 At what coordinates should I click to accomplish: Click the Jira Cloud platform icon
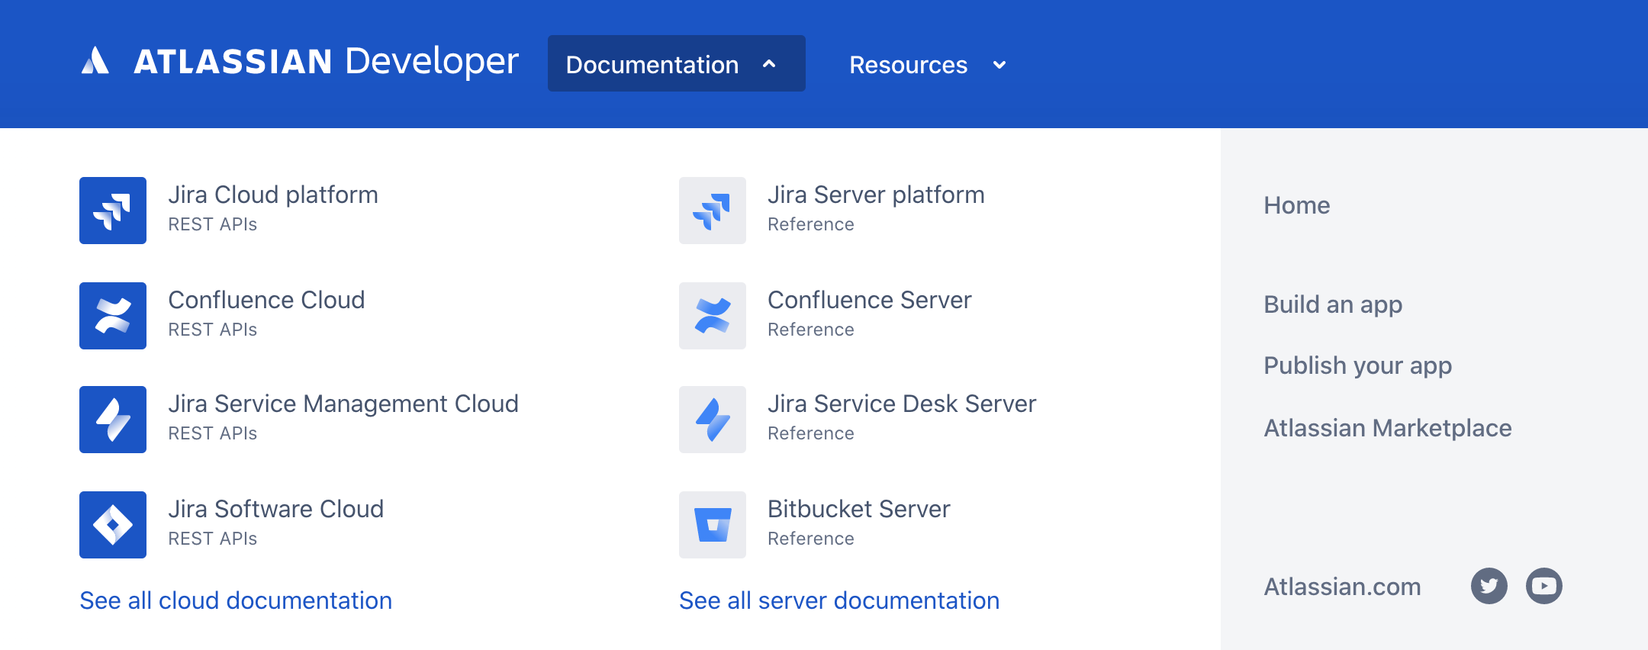(x=113, y=211)
